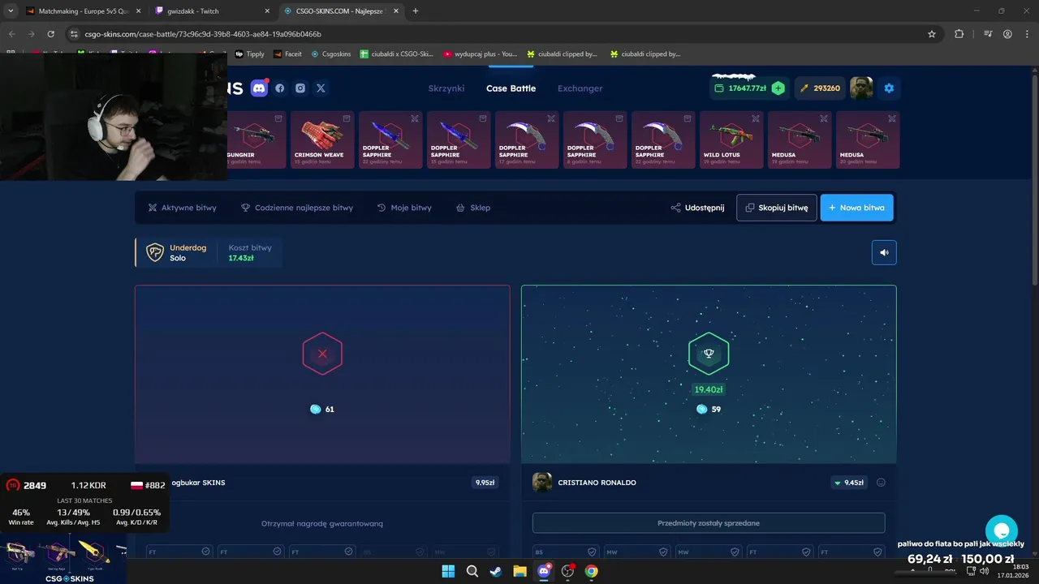
Task: Open Windows Start menu
Action: pos(448,571)
